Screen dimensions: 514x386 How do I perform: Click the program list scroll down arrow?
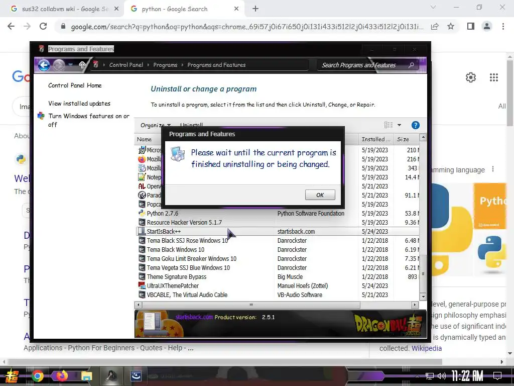coord(423,297)
